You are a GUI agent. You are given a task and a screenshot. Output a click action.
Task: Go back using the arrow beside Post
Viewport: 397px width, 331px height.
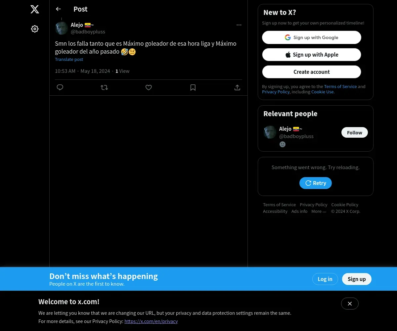[x=58, y=9]
